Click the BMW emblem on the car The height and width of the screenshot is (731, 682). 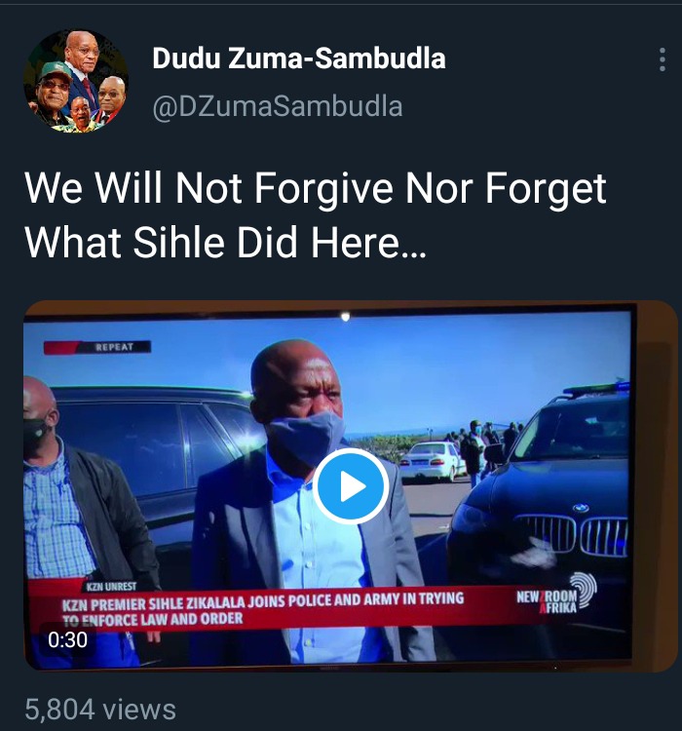(x=581, y=508)
